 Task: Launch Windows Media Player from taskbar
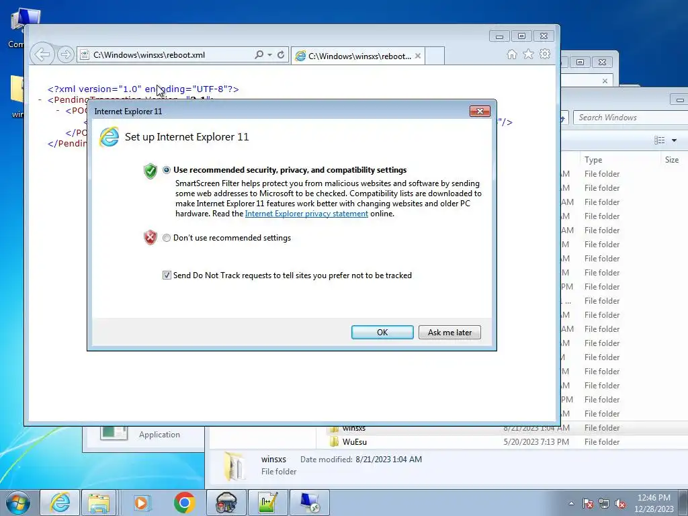[x=141, y=503]
